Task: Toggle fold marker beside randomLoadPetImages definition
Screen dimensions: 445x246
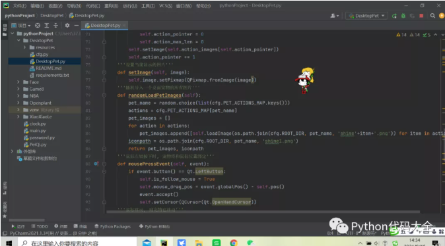Action: pos(104,95)
